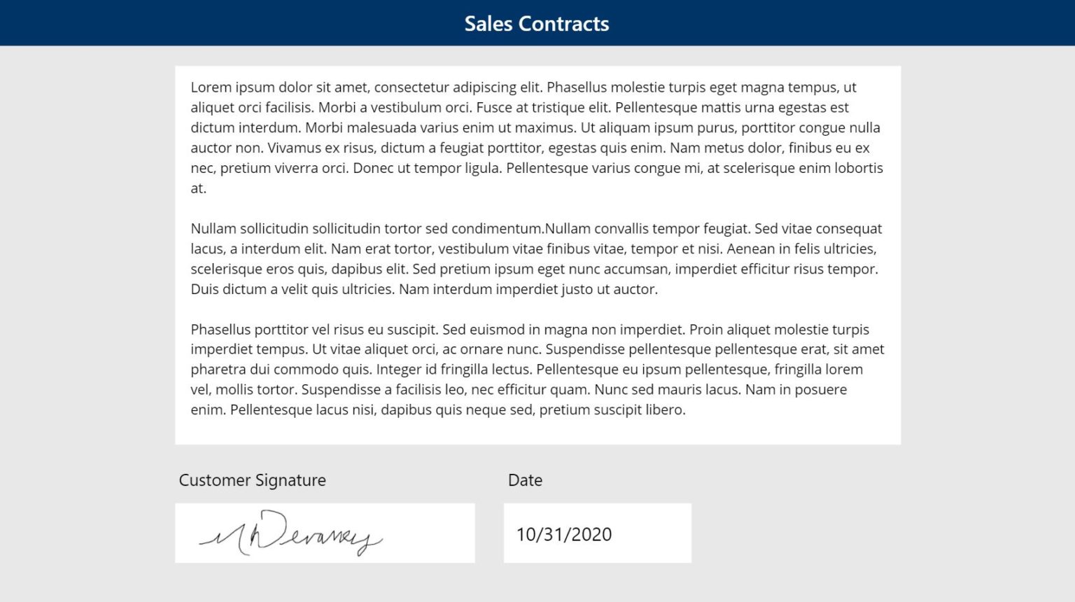Click the signature box border

(x=325, y=503)
